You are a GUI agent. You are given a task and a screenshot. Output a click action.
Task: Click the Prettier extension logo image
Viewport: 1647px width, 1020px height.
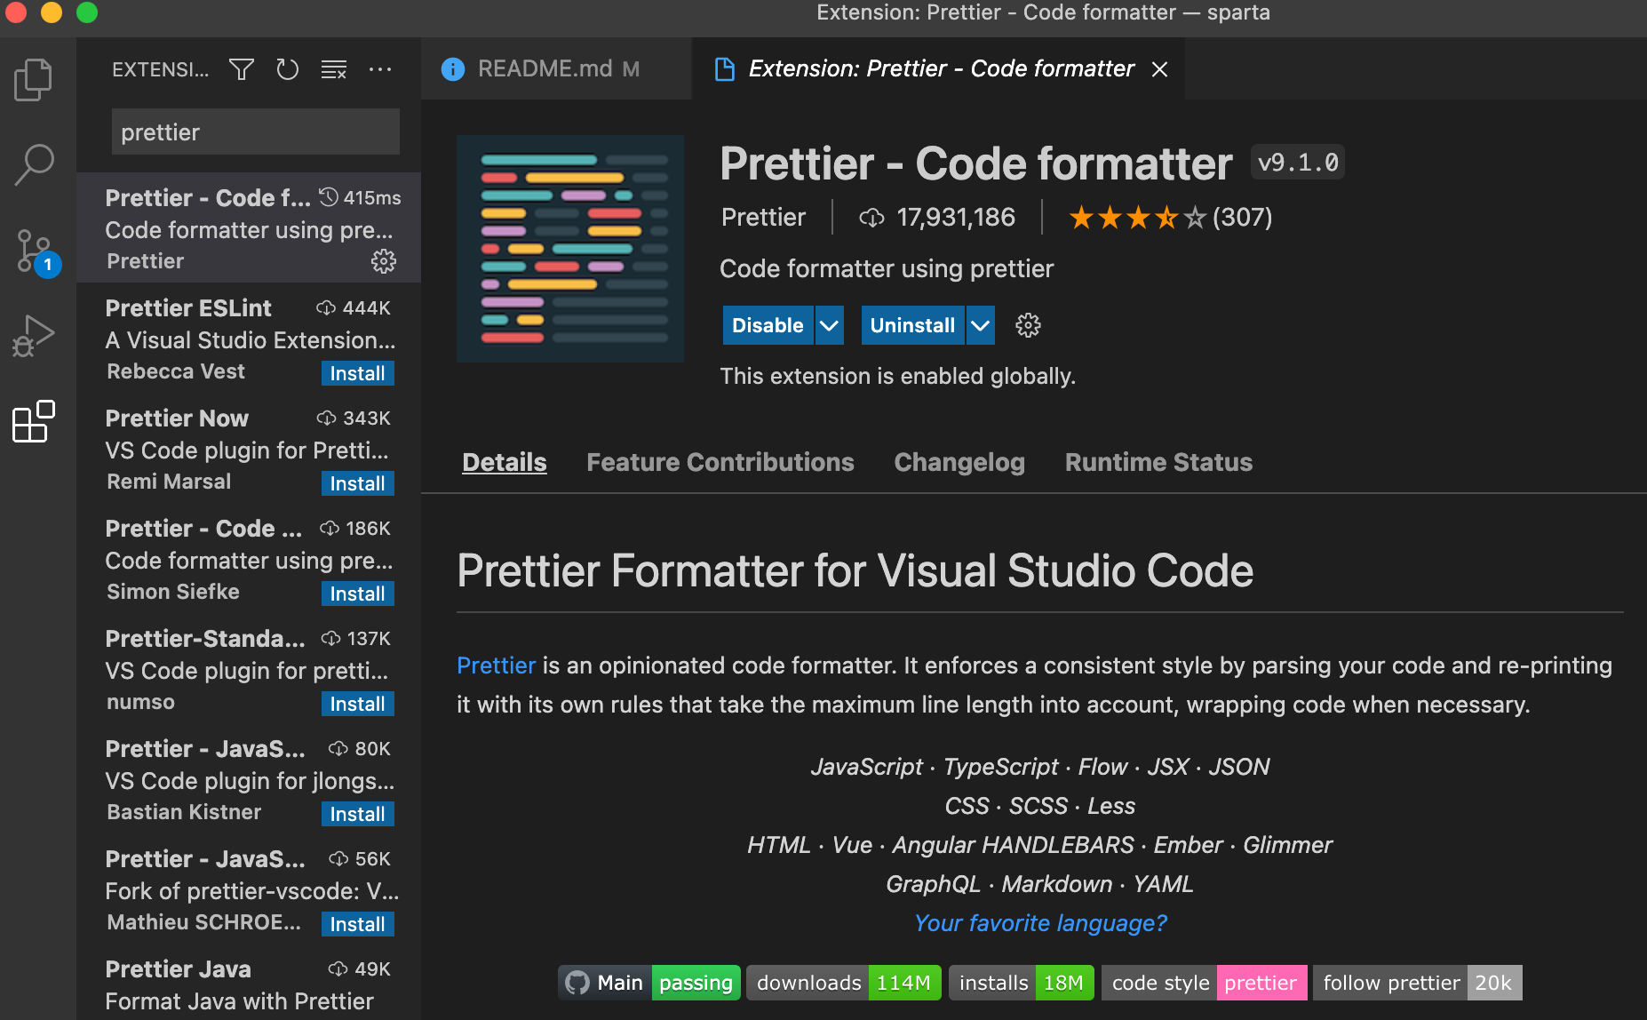[570, 249]
